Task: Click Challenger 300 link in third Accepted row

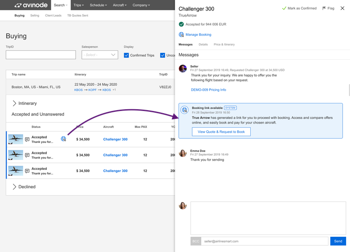Action: [x=115, y=171]
